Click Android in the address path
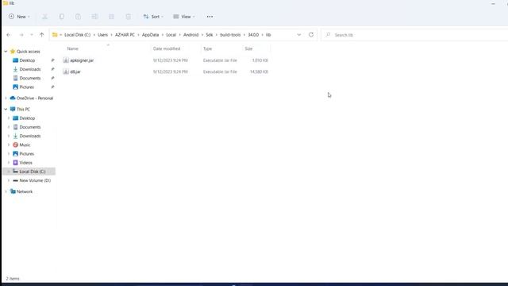 pos(190,35)
